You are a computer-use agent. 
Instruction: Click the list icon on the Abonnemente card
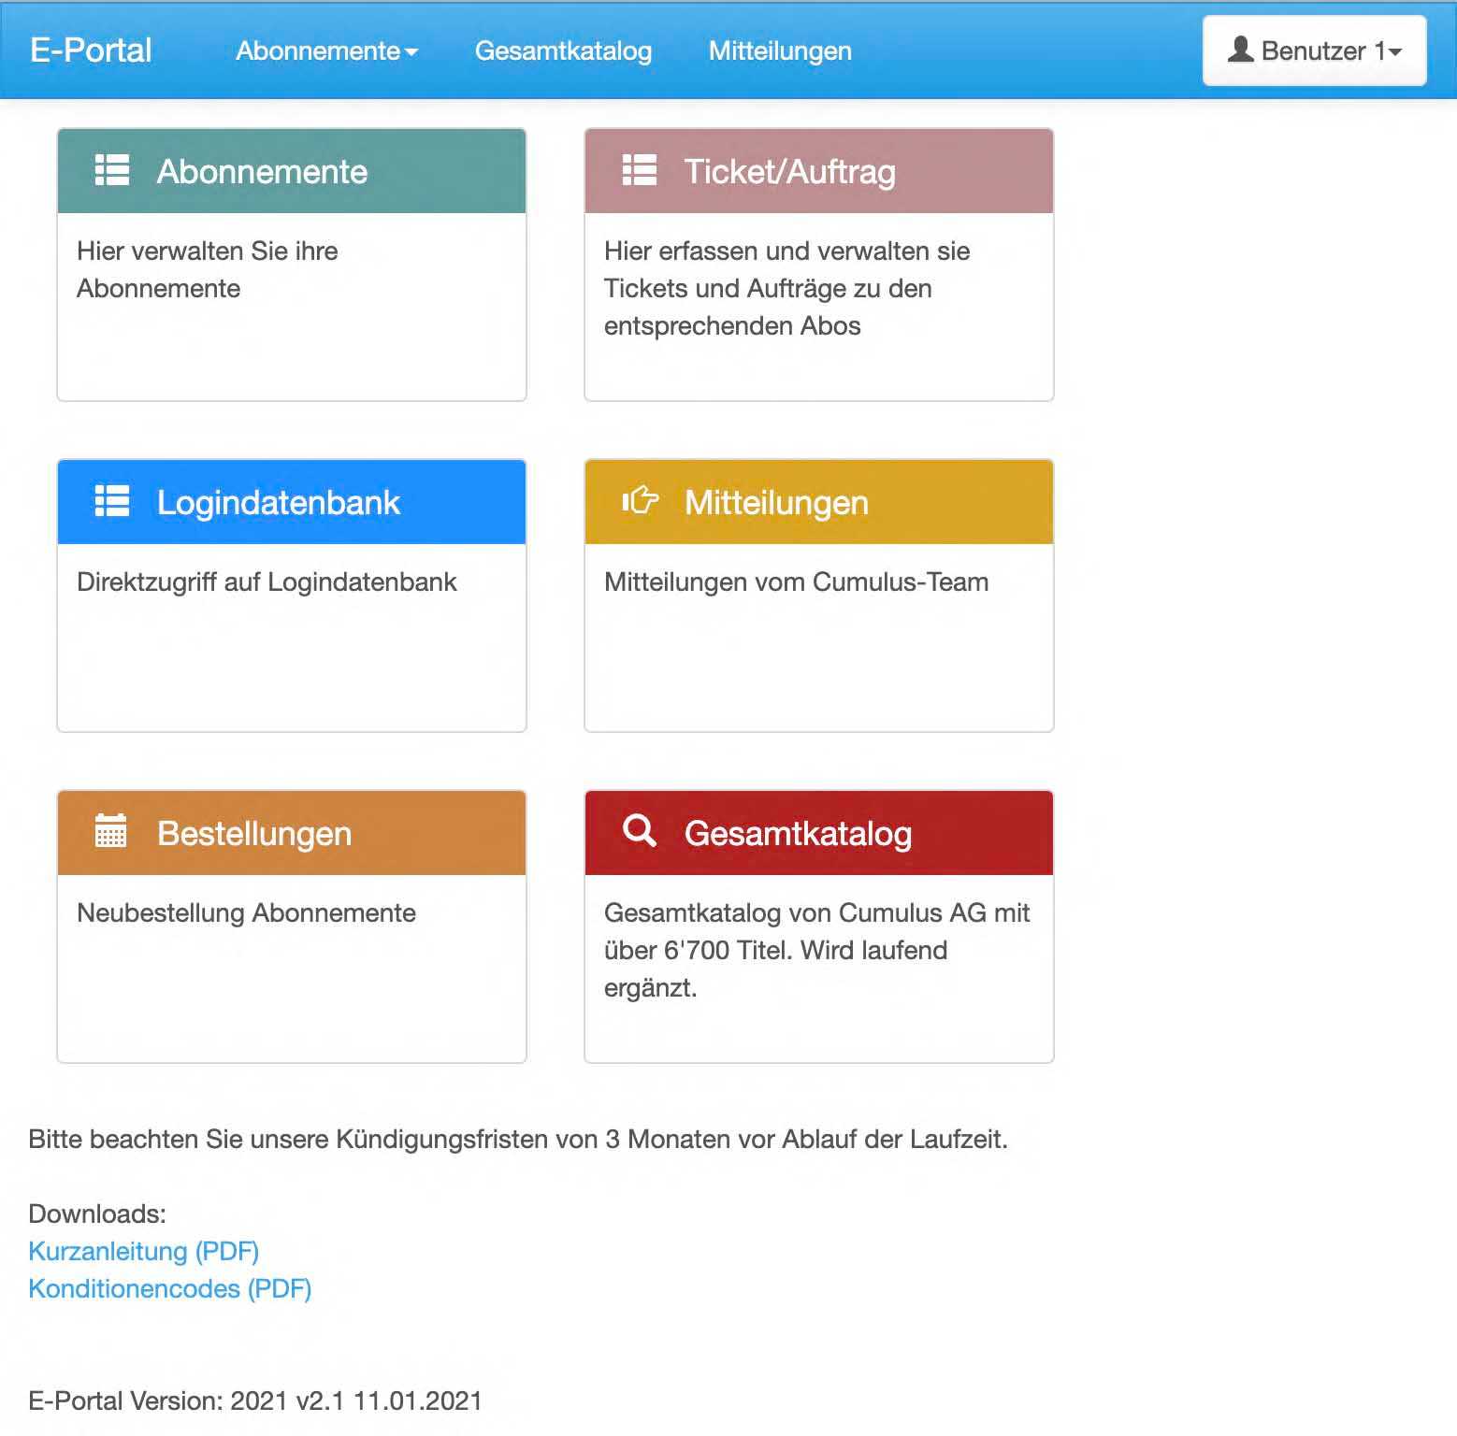click(x=111, y=172)
